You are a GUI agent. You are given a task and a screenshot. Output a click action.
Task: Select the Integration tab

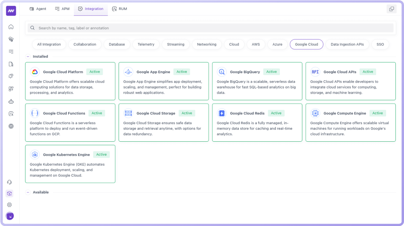click(x=91, y=9)
